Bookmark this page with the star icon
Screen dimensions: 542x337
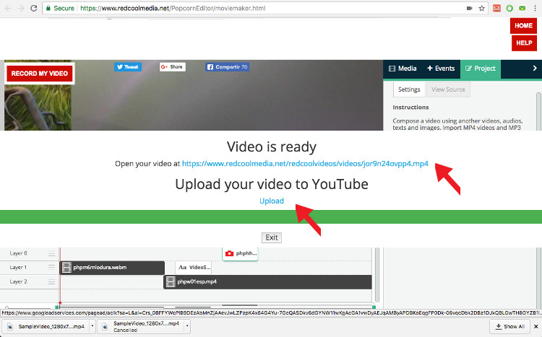(481, 8)
